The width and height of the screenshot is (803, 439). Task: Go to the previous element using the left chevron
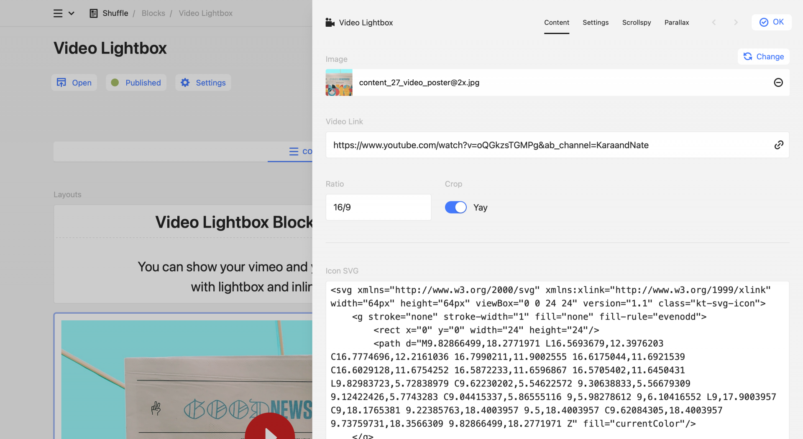(714, 23)
